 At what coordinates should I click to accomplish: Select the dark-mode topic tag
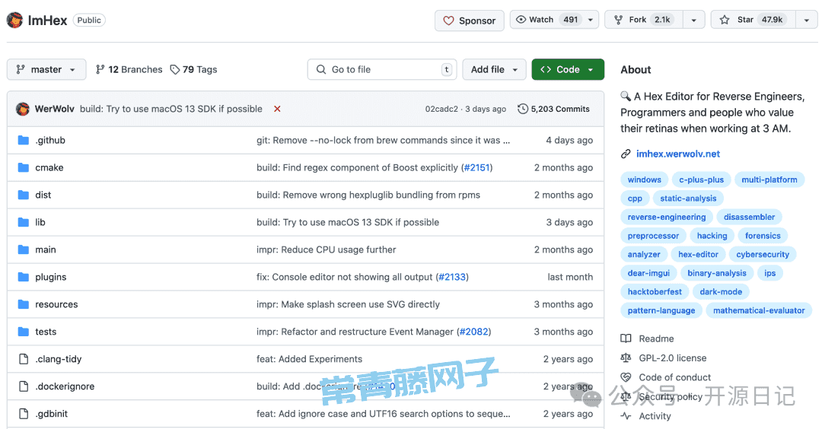click(721, 291)
